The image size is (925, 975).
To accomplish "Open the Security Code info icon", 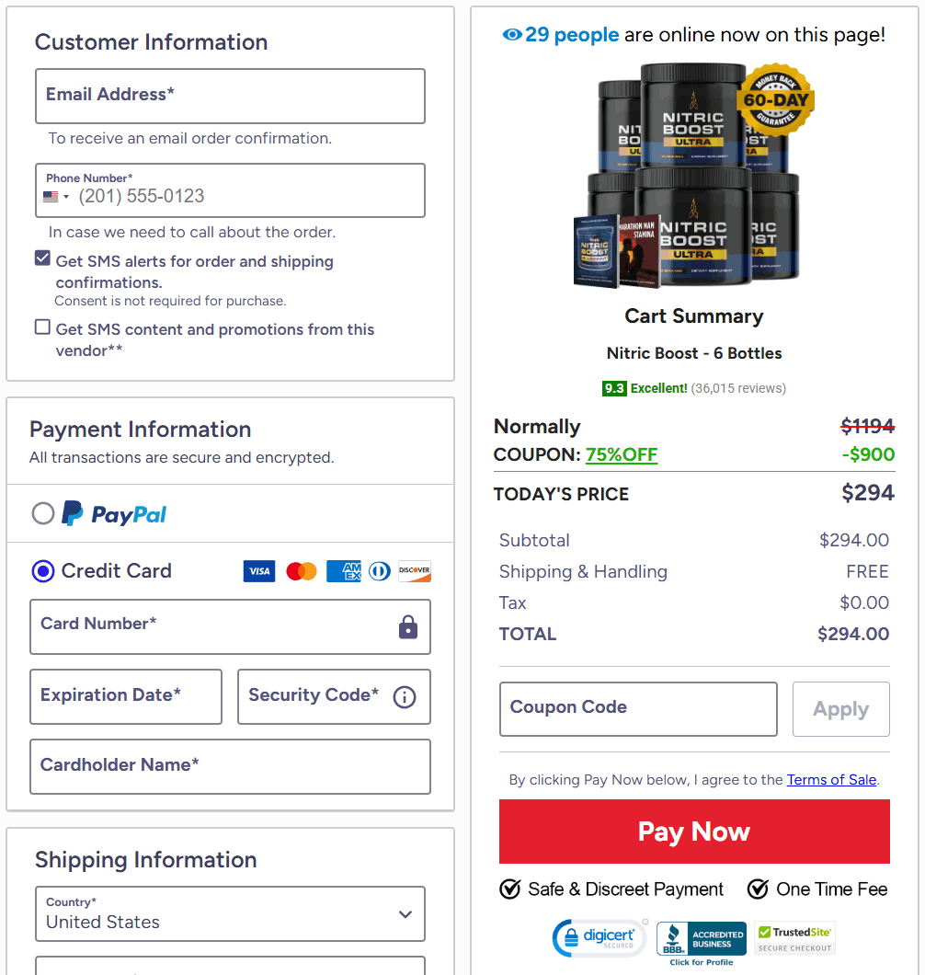I will (405, 697).
